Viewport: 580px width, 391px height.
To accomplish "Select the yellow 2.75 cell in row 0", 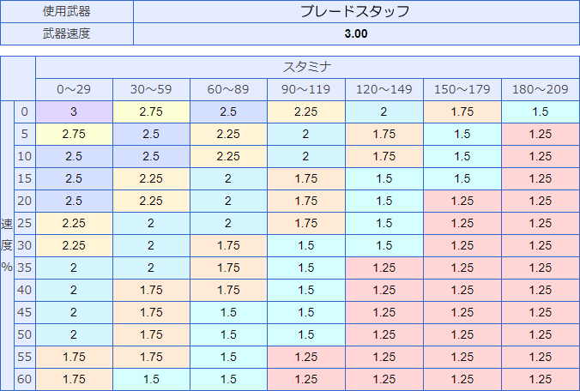I will (x=151, y=111).
